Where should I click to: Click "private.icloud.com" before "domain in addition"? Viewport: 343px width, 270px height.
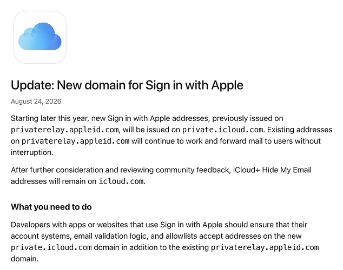tap(51, 247)
